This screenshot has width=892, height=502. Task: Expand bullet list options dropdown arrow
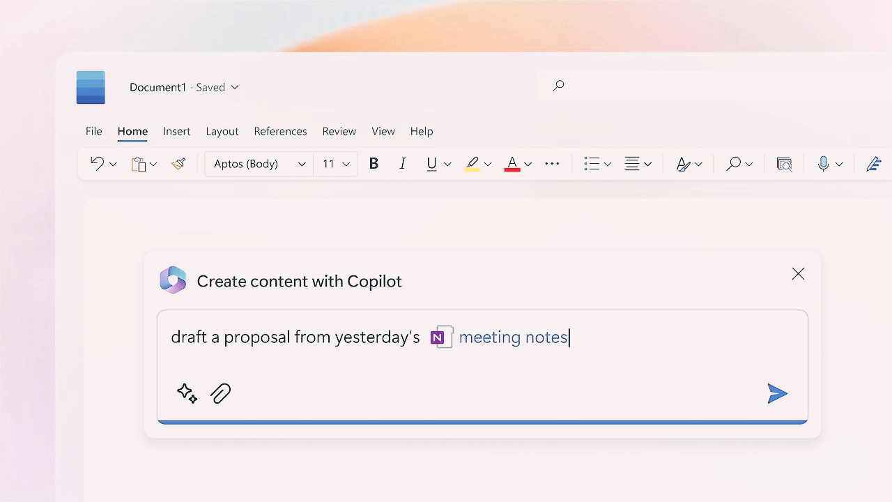coord(608,165)
